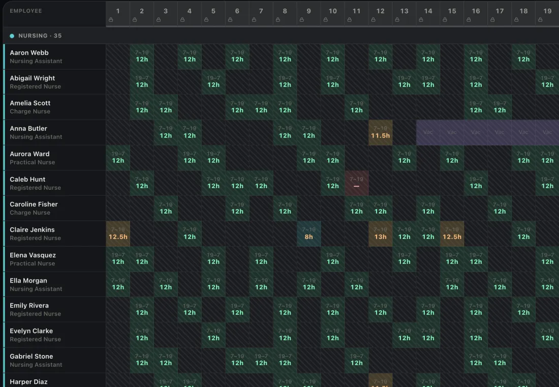Select employee Elena Vasquez
Image resolution: width=559 pixels, height=387 pixels.
coord(33,255)
